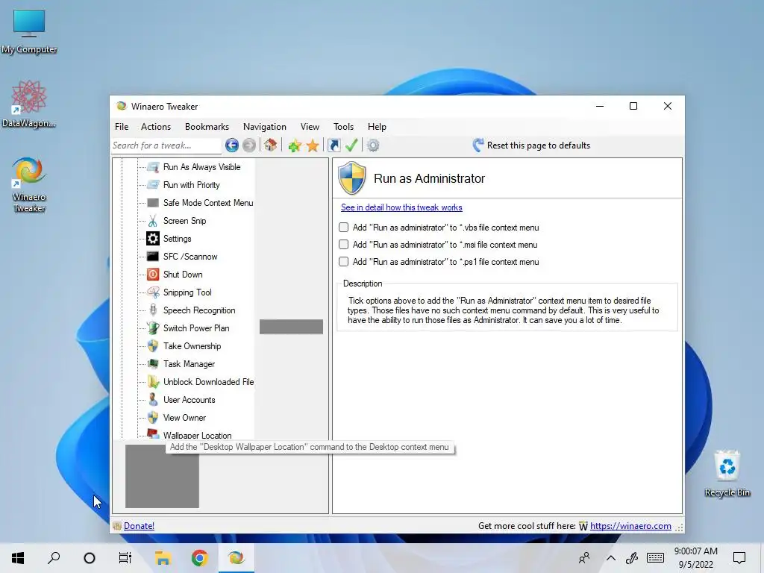Open the notification center icon
The image size is (764, 573).
(739, 558)
